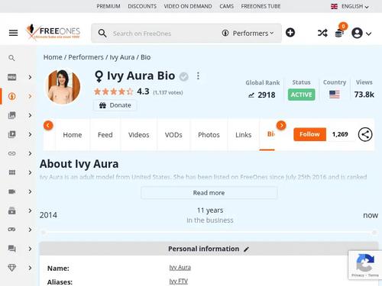The image size is (382, 286).
Task: Click the Performers breadcrumb link
Action: (86, 57)
